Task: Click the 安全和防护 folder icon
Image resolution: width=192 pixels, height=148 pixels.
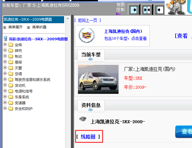Action: [11, 109]
